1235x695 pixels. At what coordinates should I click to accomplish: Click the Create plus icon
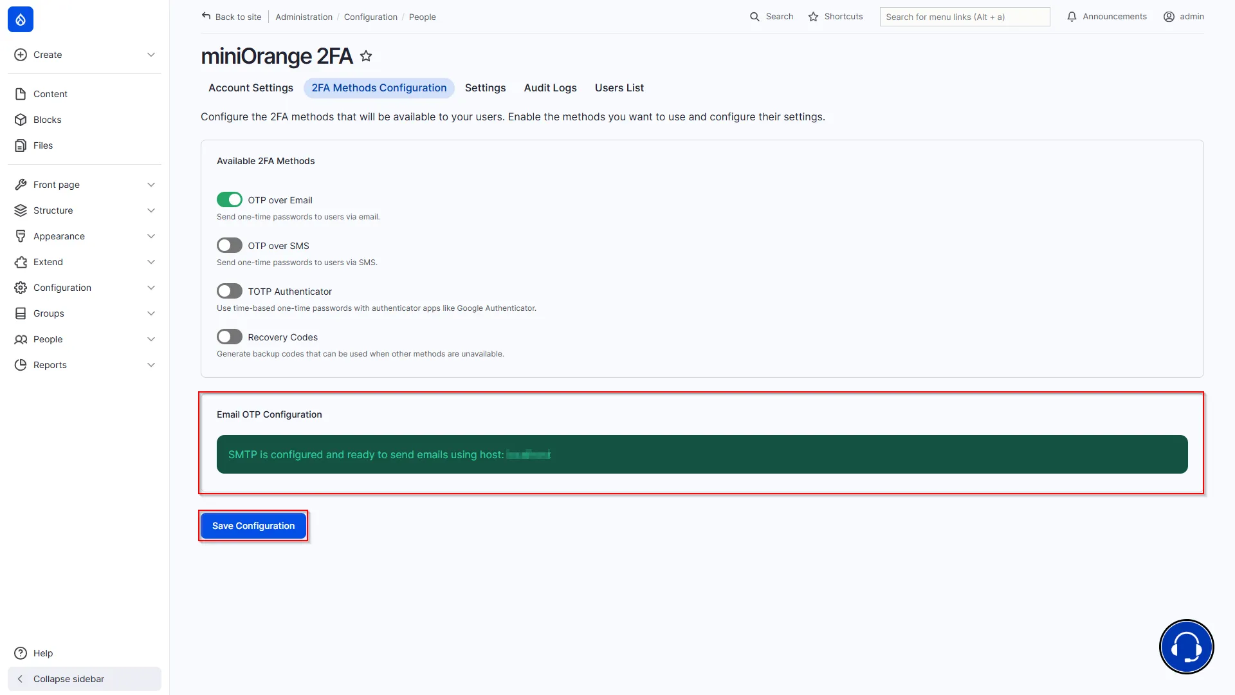point(21,55)
